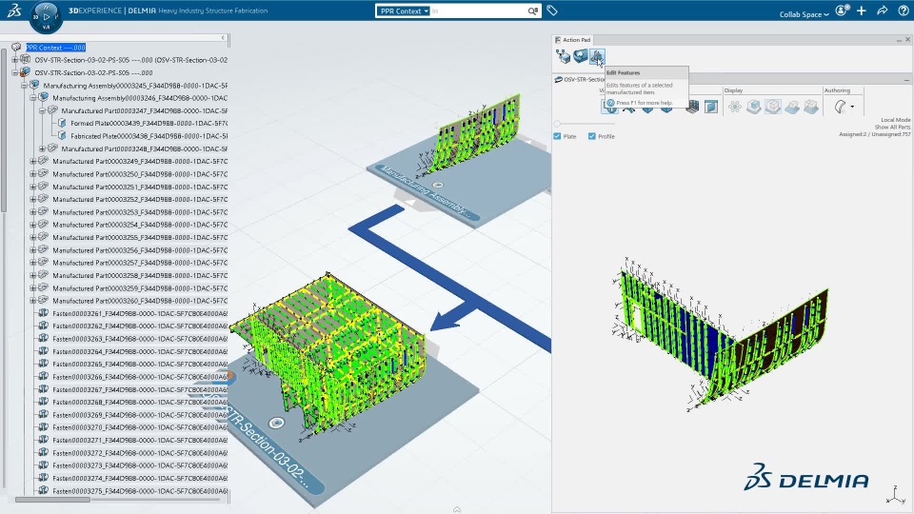
Task: Uncheck the Plate checkbox
Action: tap(557, 136)
